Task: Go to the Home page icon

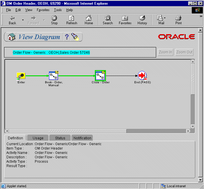Action: tap(89, 18)
